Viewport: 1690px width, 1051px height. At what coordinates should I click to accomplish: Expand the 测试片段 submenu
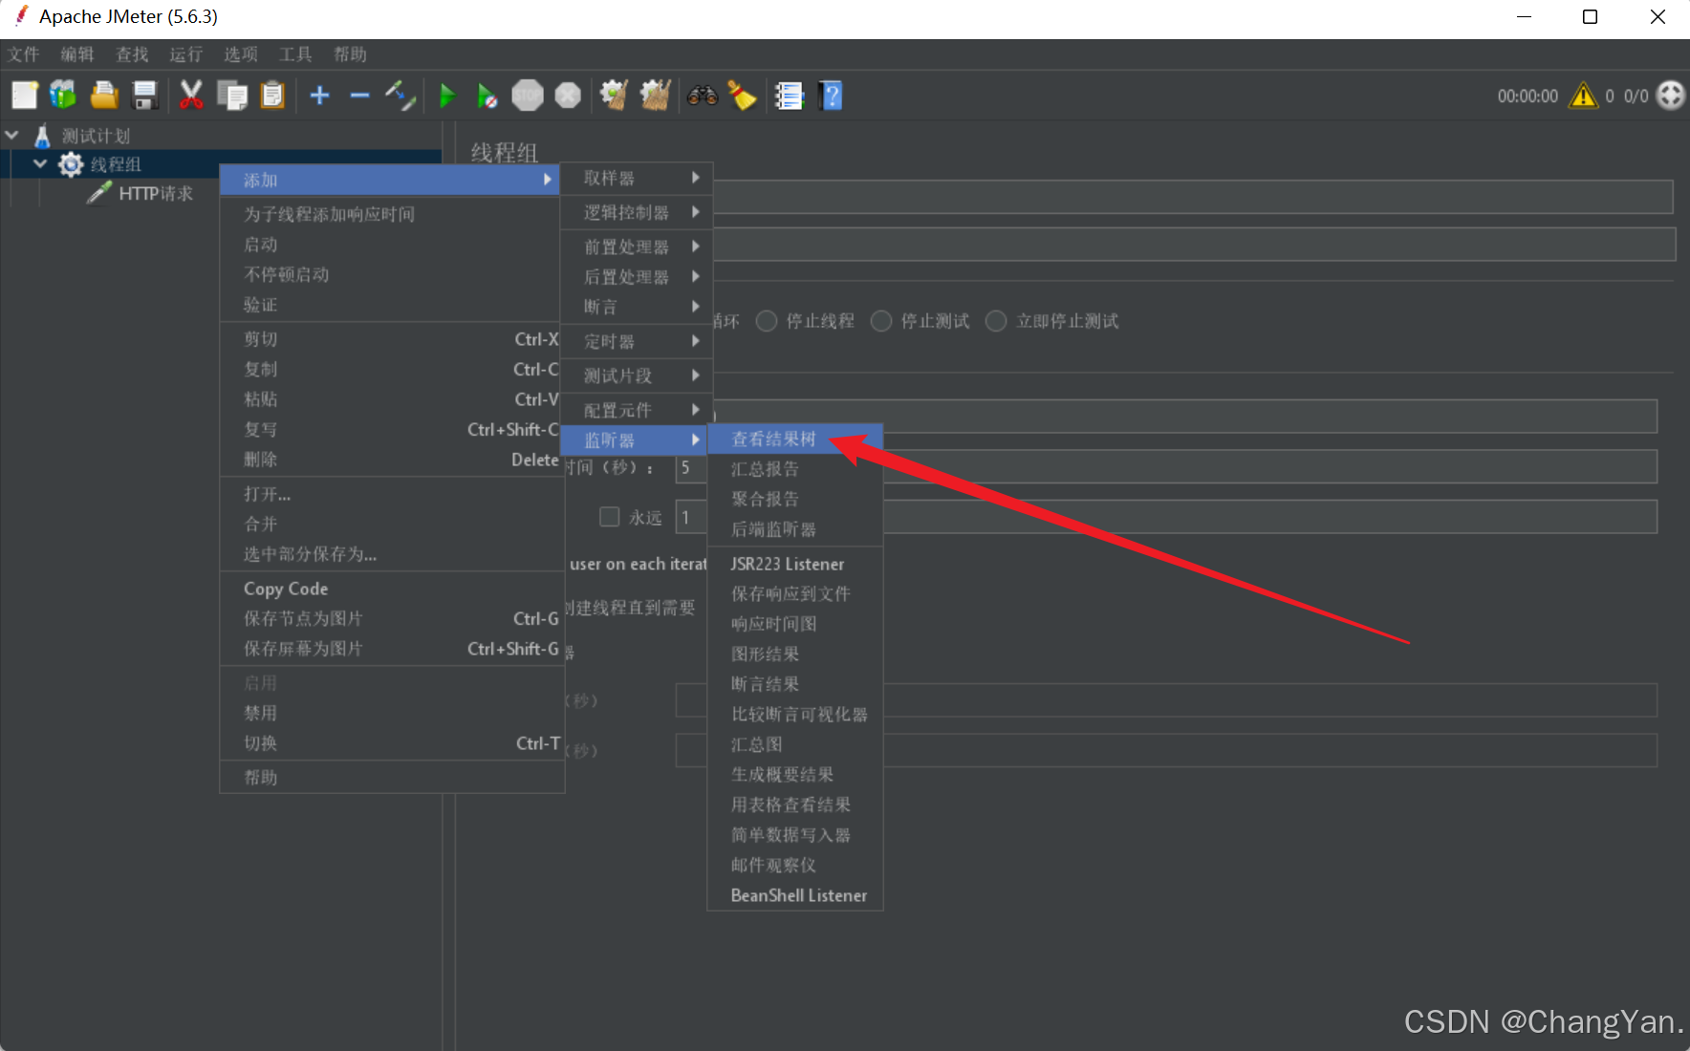[637, 375]
